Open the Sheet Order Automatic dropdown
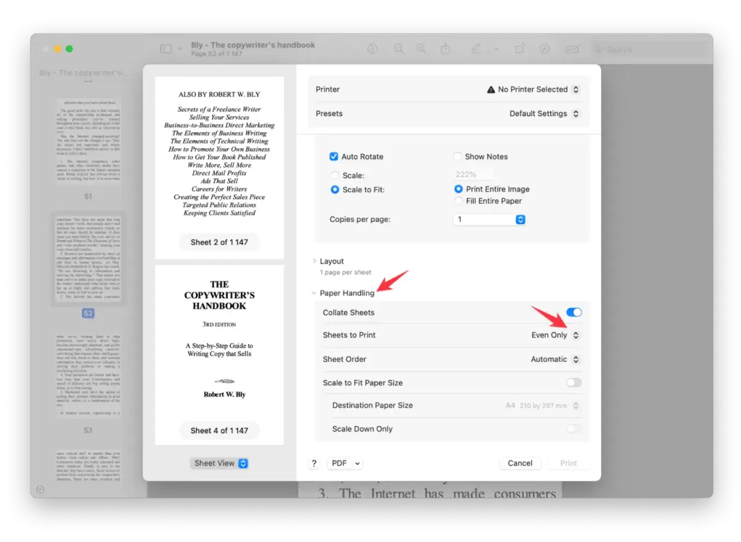 555,359
